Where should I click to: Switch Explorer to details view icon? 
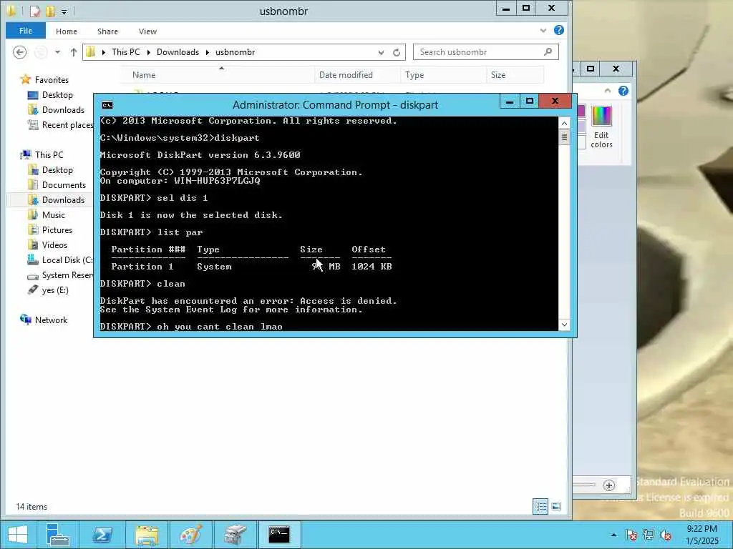click(x=540, y=507)
